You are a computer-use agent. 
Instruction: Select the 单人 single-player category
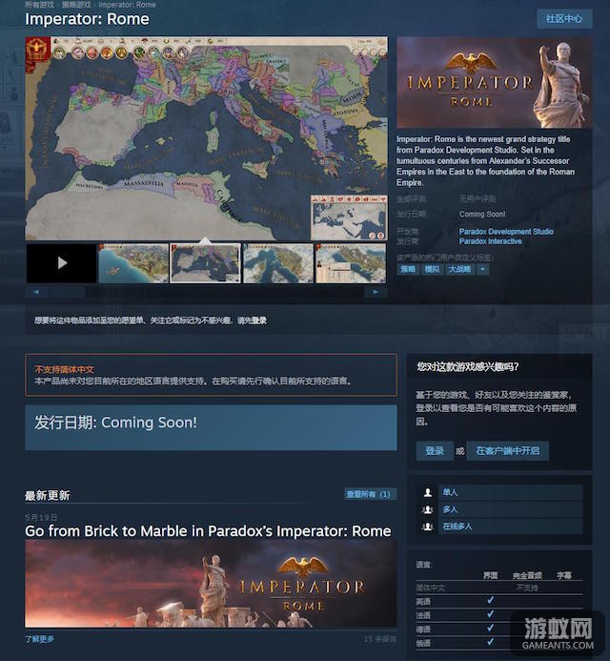511,492
